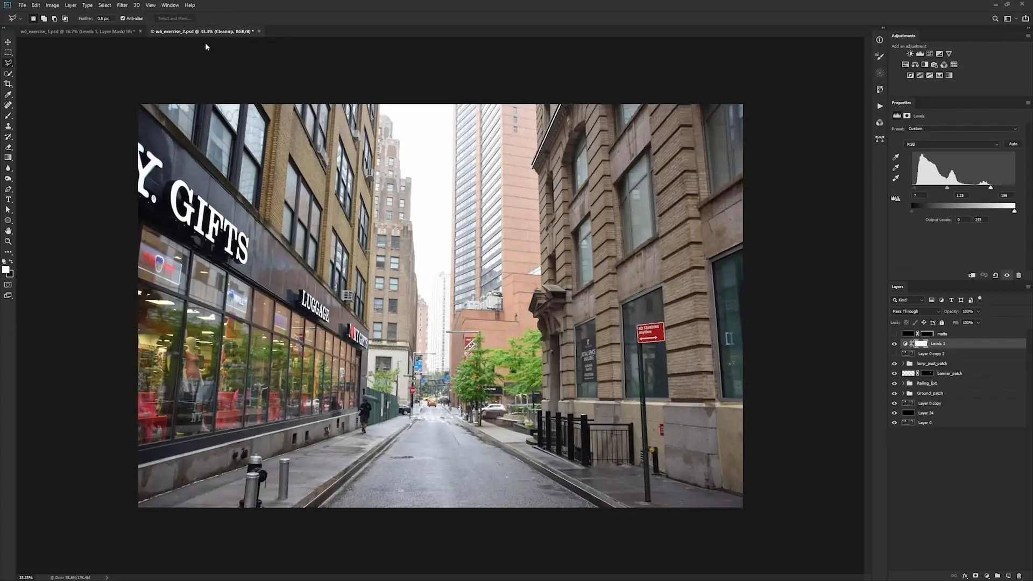Select the Zoom tool in toolbar
Screen dimensions: 1033x581
pos(8,242)
